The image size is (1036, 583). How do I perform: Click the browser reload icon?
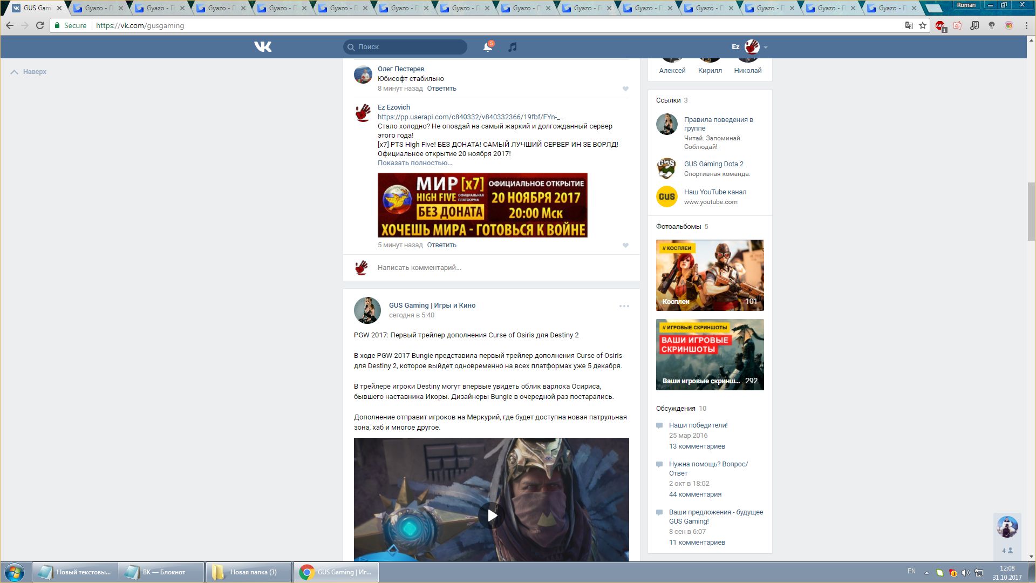40,25
